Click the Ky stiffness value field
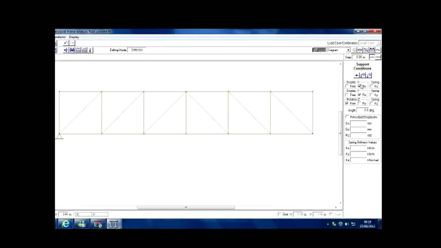The height and width of the screenshot is (248, 441). [358, 154]
